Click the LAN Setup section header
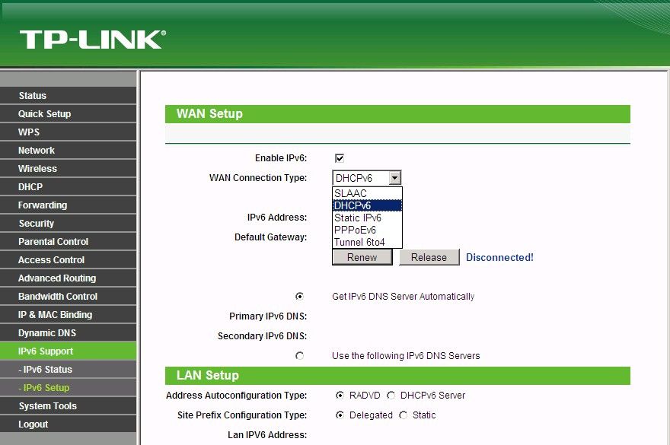The image size is (670, 445). (397, 376)
